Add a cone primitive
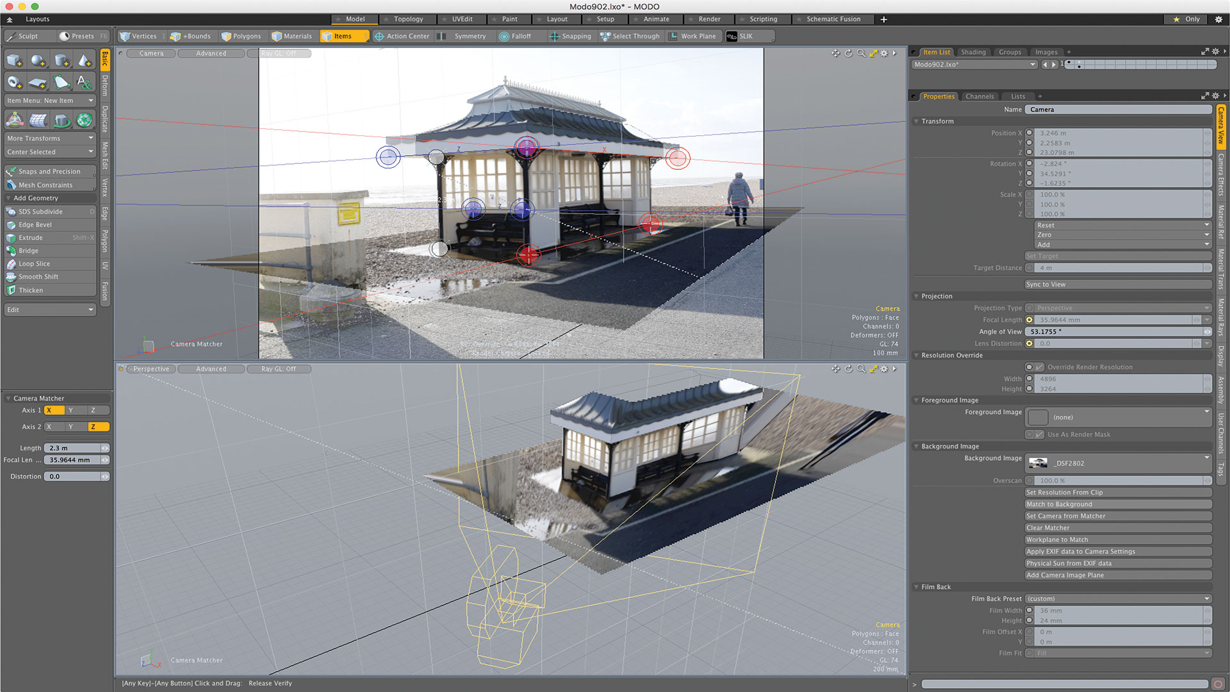 [85, 60]
